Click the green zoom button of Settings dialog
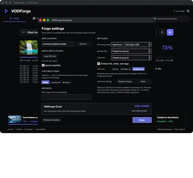193x178 pixels. pos(48,20)
